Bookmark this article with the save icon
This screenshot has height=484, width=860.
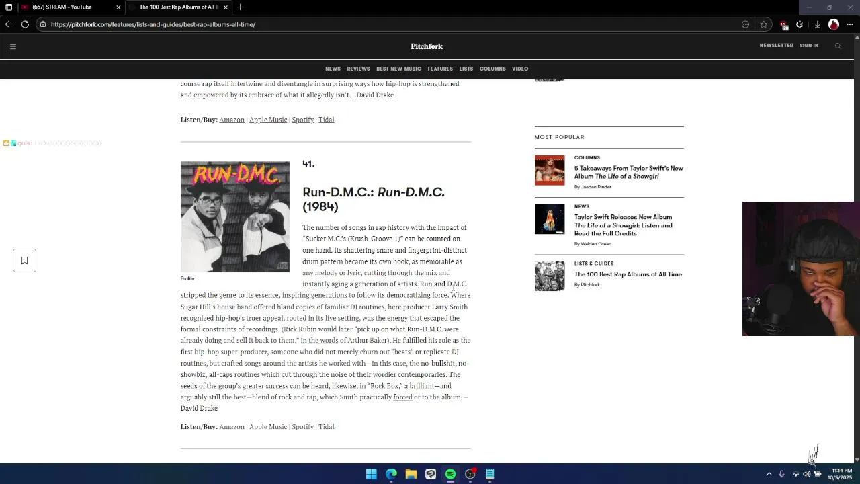click(x=24, y=260)
